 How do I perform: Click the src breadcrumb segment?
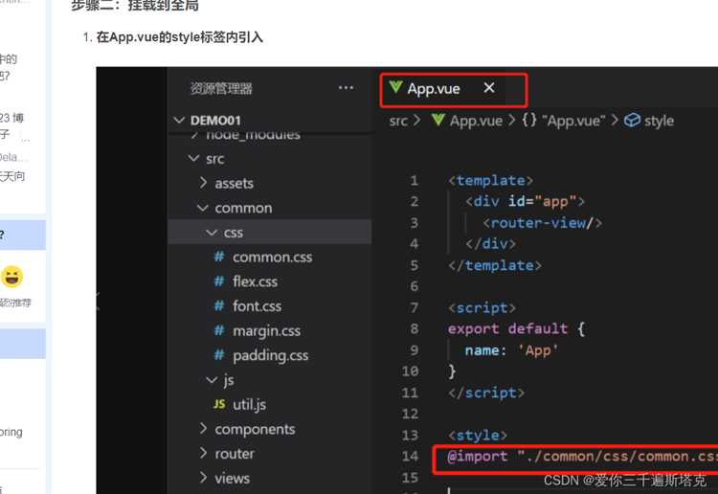[398, 121]
